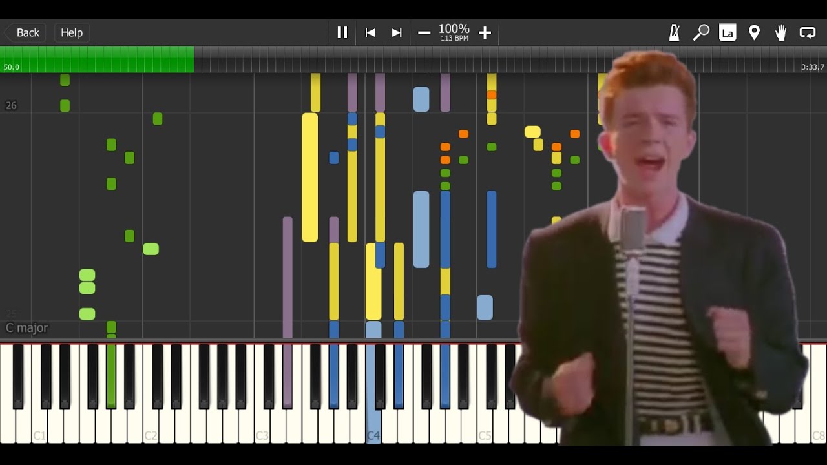Add a bookmark with the pin icon

[x=754, y=32]
